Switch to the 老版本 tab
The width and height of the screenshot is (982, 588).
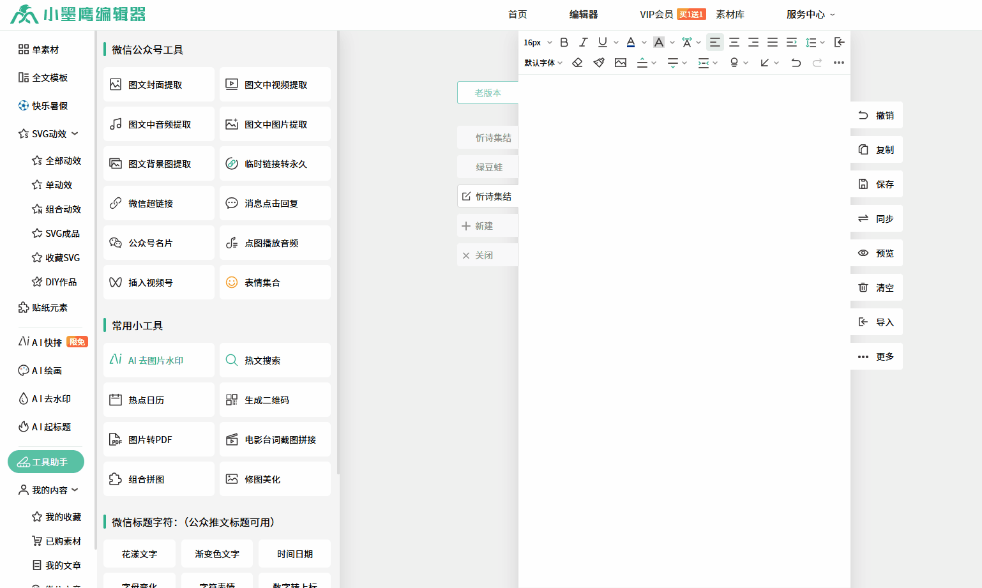[488, 93]
